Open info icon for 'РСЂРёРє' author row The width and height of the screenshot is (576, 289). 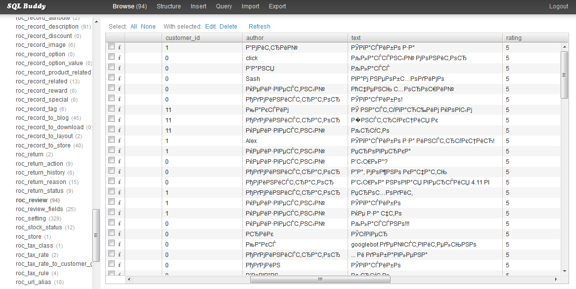(x=119, y=234)
